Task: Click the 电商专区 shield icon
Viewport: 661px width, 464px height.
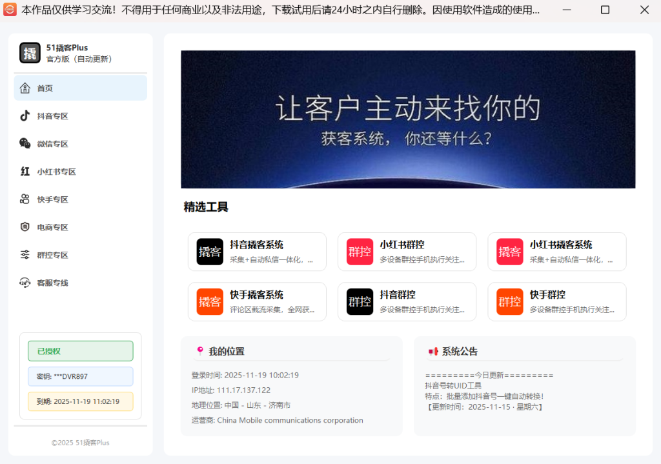Action: click(25, 227)
